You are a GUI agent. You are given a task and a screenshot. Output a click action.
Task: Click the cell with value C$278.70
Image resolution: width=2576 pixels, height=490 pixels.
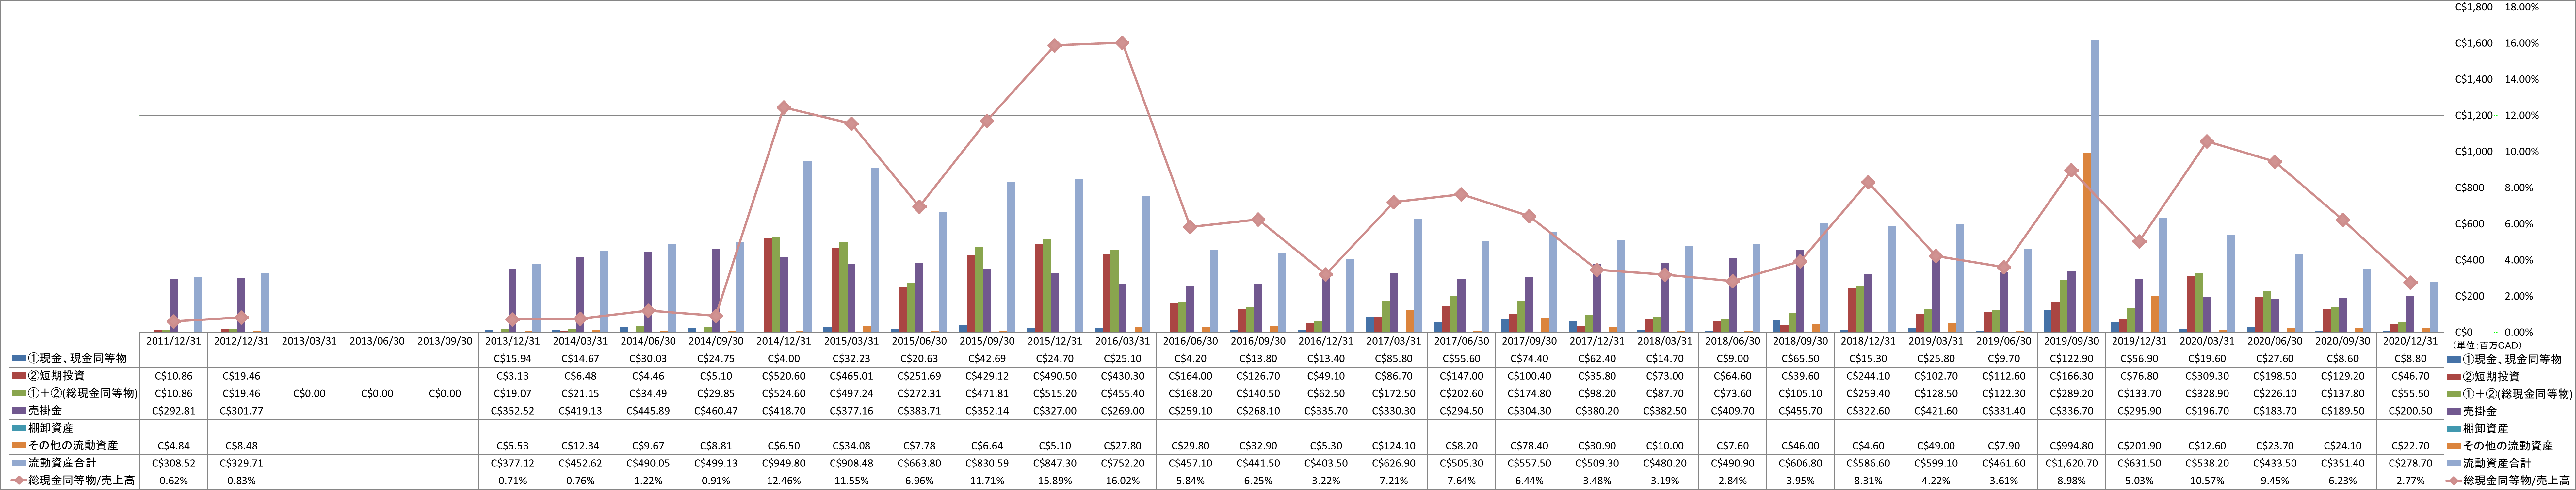click(2410, 463)
